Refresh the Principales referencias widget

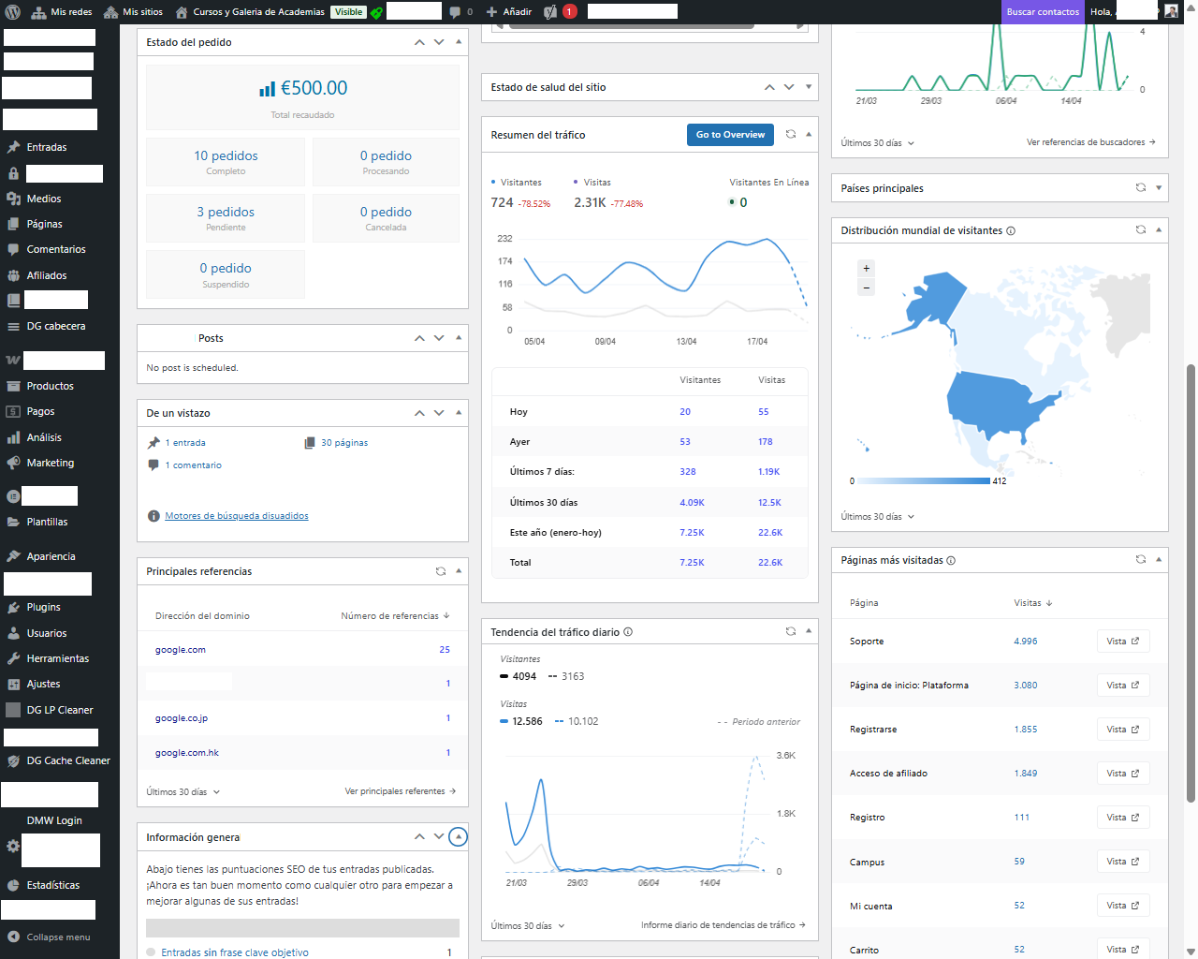point(441,570)
